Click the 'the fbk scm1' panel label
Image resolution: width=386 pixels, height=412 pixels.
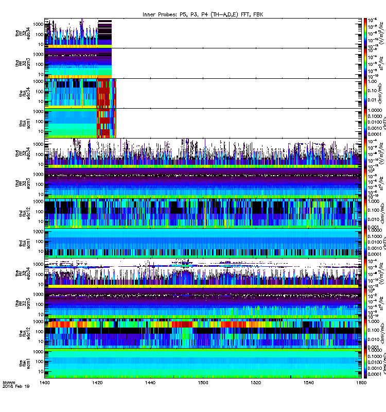[x=25, y=364]
